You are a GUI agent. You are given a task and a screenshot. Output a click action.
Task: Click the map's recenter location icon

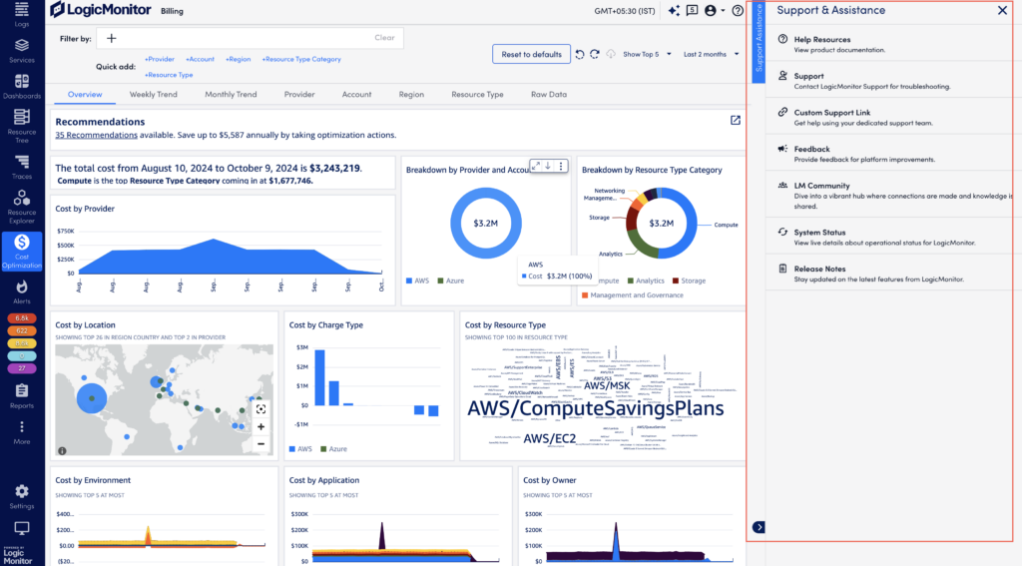point(260,409)
